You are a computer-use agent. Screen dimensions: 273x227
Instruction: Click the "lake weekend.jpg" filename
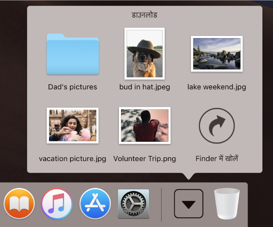217,87
